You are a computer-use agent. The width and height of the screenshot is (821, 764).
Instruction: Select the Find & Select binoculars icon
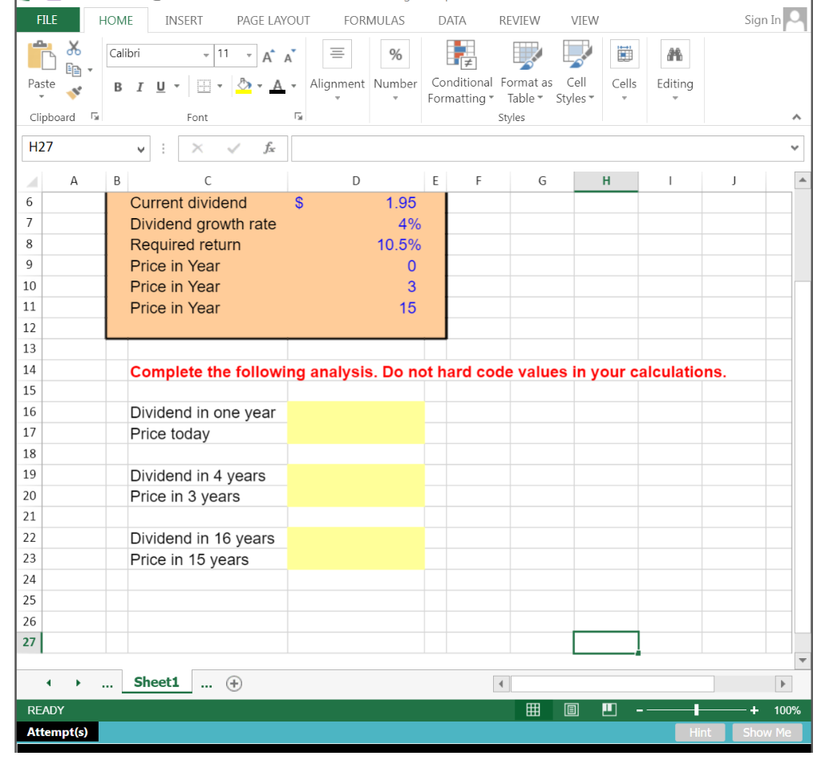pyautogui.click(x=674, y=54)
